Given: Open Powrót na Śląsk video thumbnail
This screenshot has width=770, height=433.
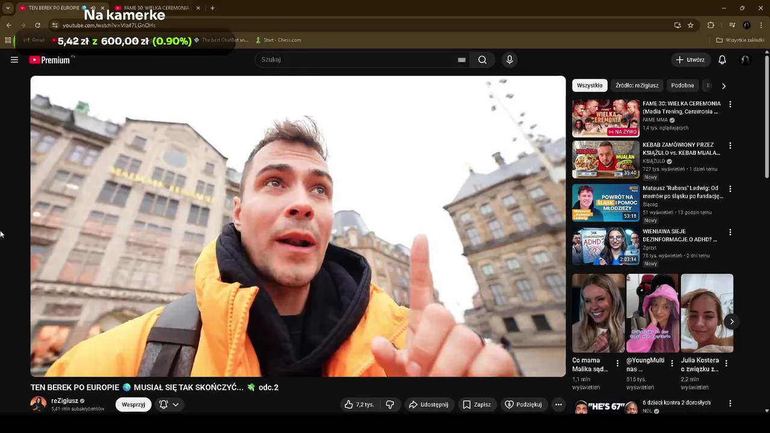Looking at the screenshot, I should pos(606,203).
